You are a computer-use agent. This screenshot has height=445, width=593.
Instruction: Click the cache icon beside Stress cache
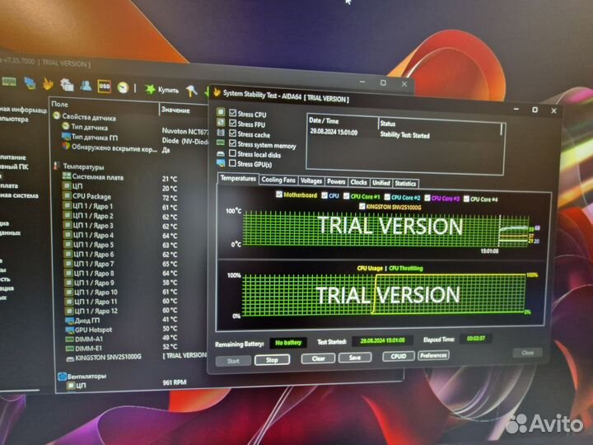coord(221,133)
